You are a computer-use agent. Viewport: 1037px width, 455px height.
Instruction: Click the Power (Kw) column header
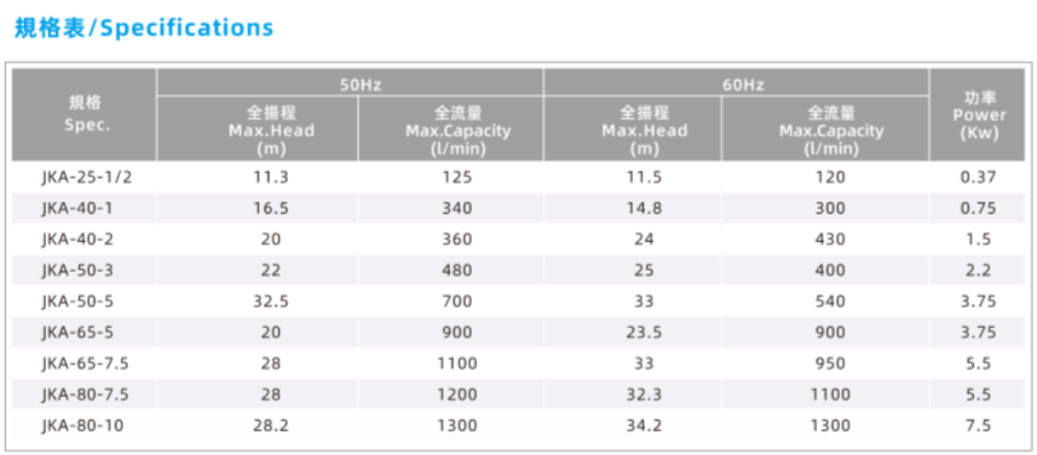click(x=977, y=114)
